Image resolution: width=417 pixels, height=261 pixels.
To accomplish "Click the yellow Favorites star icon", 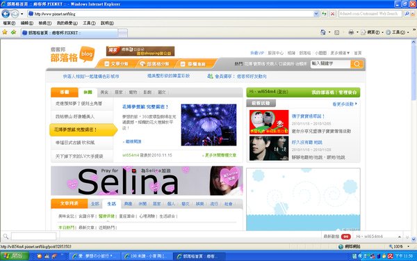I will click(x=5, y=32).
